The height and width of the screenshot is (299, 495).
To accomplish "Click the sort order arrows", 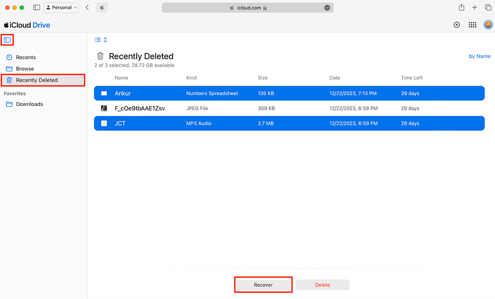I will click(105, 39).
